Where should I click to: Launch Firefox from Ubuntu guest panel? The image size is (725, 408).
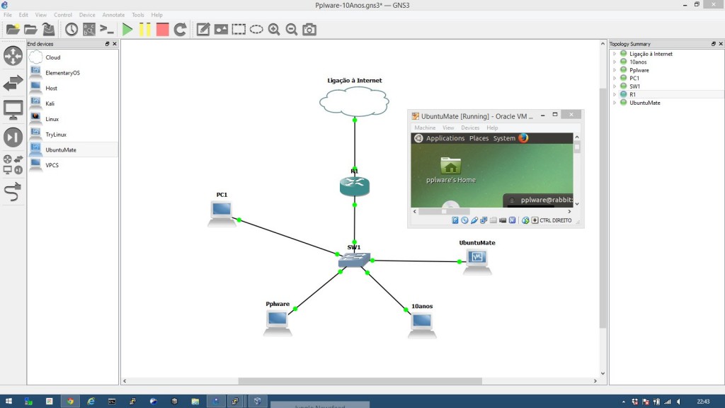coord(523,138)
